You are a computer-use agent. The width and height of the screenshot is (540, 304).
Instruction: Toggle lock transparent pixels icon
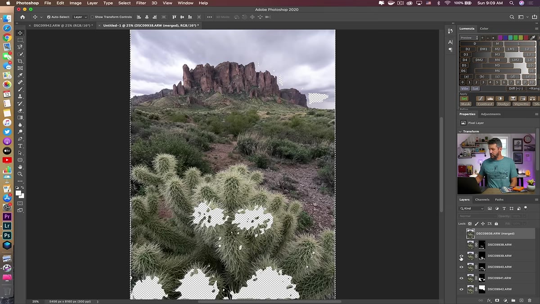[470, 224]
